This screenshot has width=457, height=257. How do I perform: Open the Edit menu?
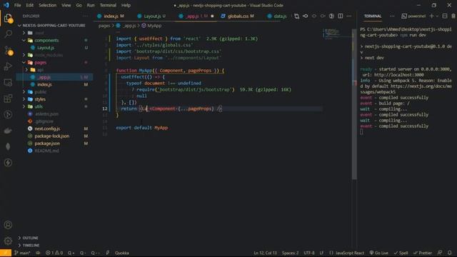(x=30, y=5)
